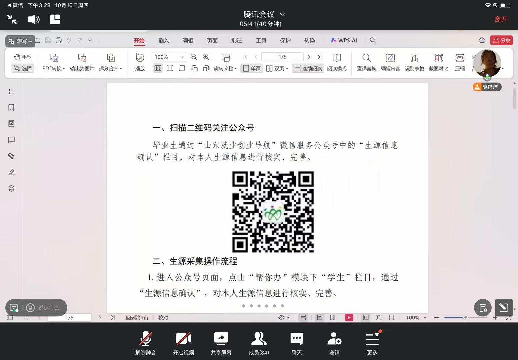Open the 转换 ribbon tab

click(310, 40)
